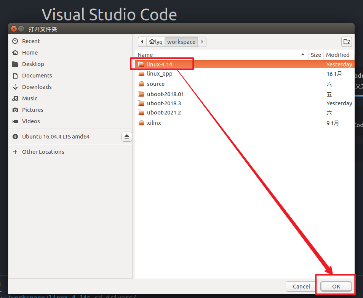Open Documents from the sidebar
This screenshot has width=363, height=298.
[x=70, y=76]
